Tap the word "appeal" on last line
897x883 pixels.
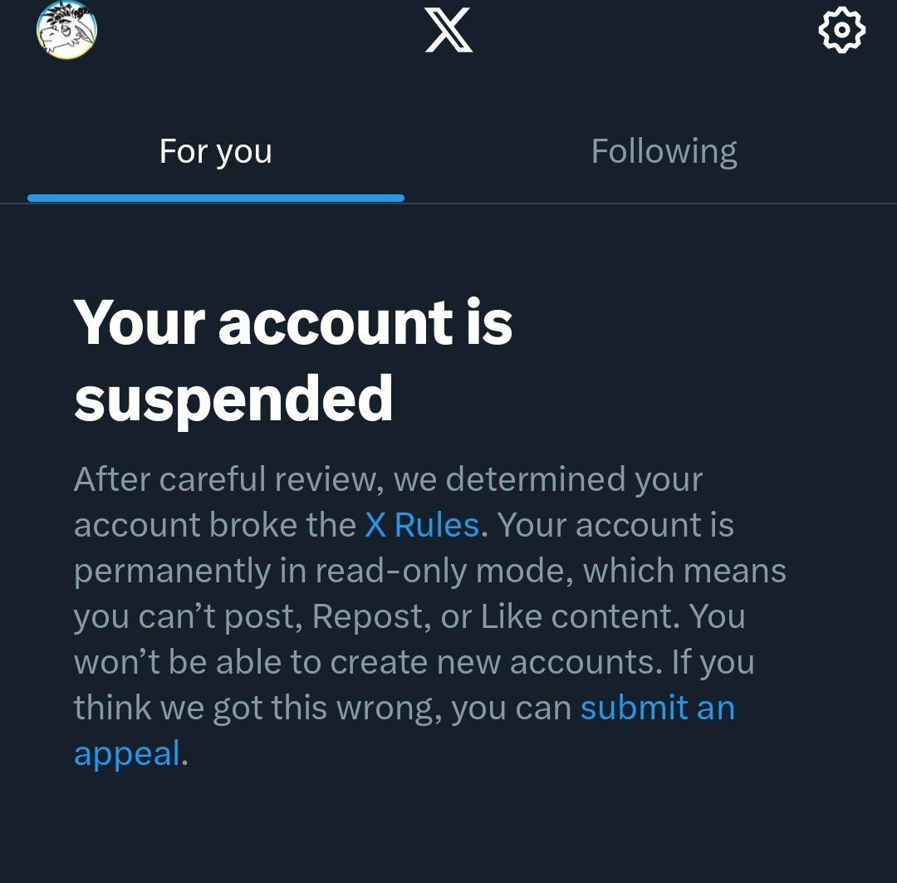tap(126, 753)
